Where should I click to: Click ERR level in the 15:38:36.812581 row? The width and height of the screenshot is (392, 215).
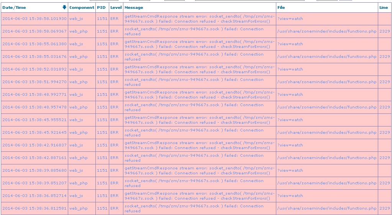pos(115,208)
